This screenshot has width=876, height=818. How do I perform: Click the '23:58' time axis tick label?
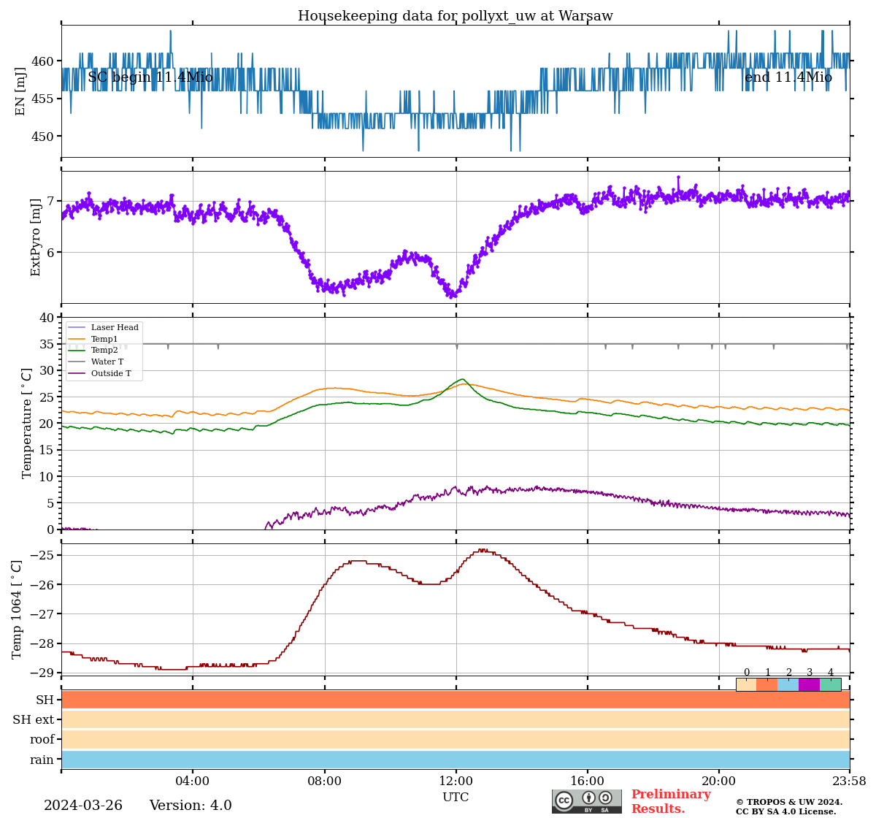(x=850, y=781)
